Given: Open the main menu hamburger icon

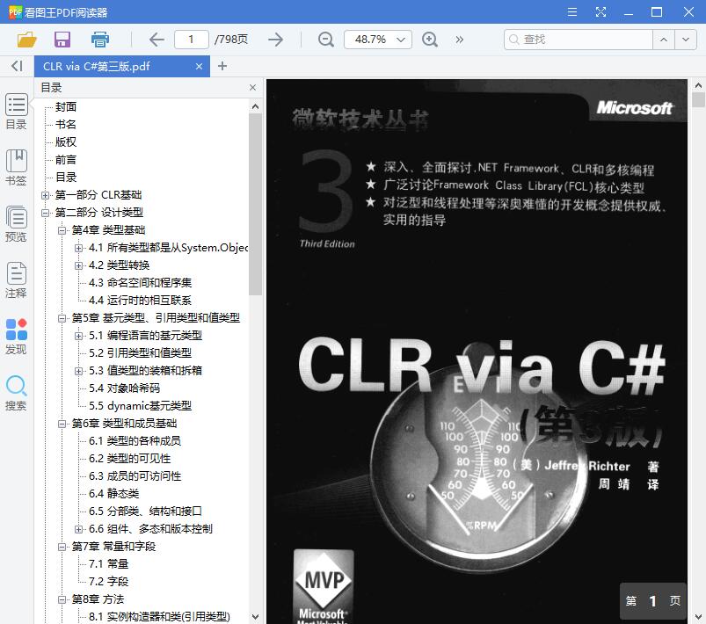Looking at the screenshot, I should tap(572, 11).
